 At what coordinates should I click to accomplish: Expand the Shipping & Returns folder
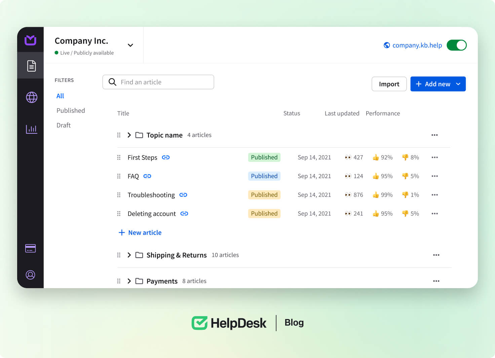coord(129,255)
